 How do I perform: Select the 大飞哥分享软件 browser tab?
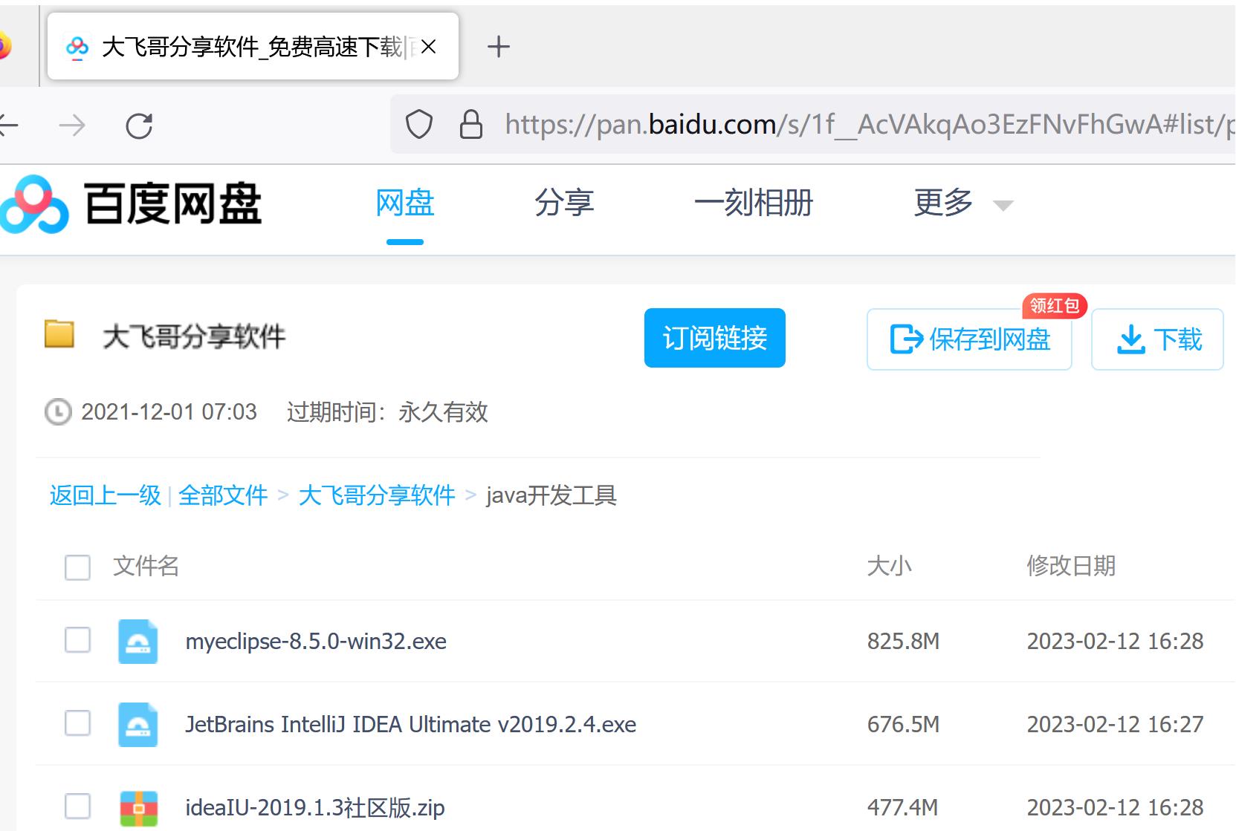(253, 46)
